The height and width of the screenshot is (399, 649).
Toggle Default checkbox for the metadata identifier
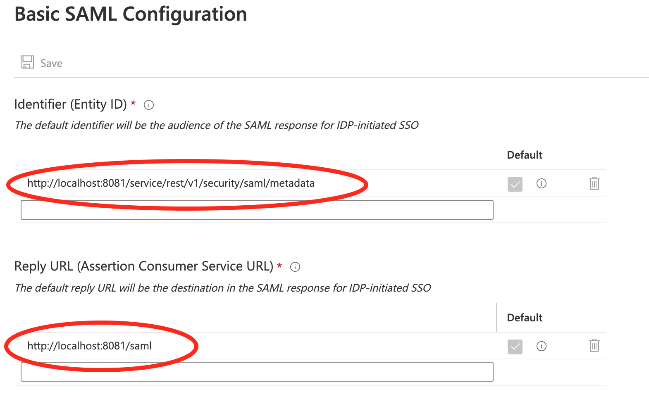[x=515, y=184]
